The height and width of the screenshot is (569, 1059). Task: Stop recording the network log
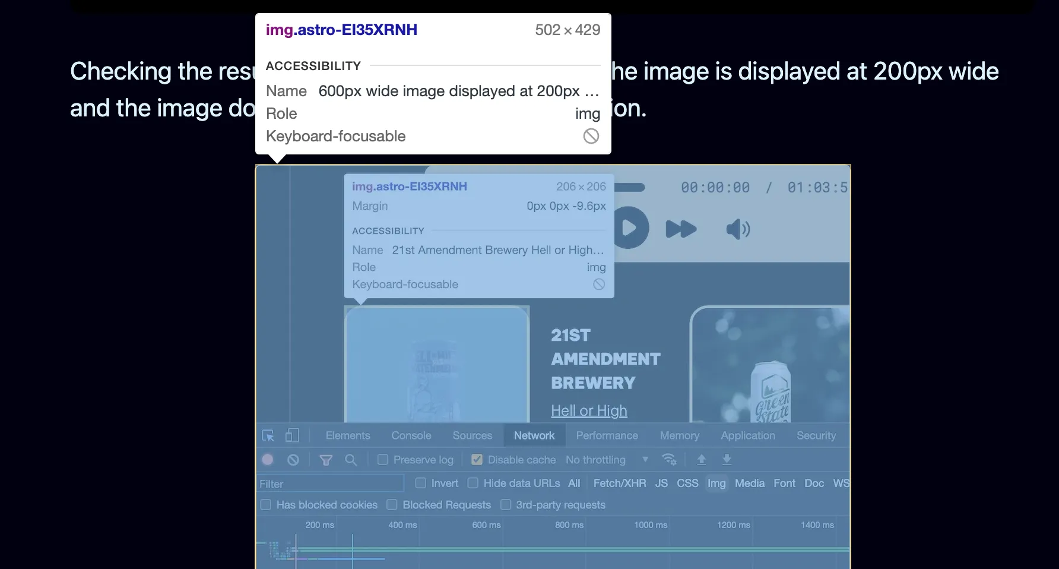point(267,459)
